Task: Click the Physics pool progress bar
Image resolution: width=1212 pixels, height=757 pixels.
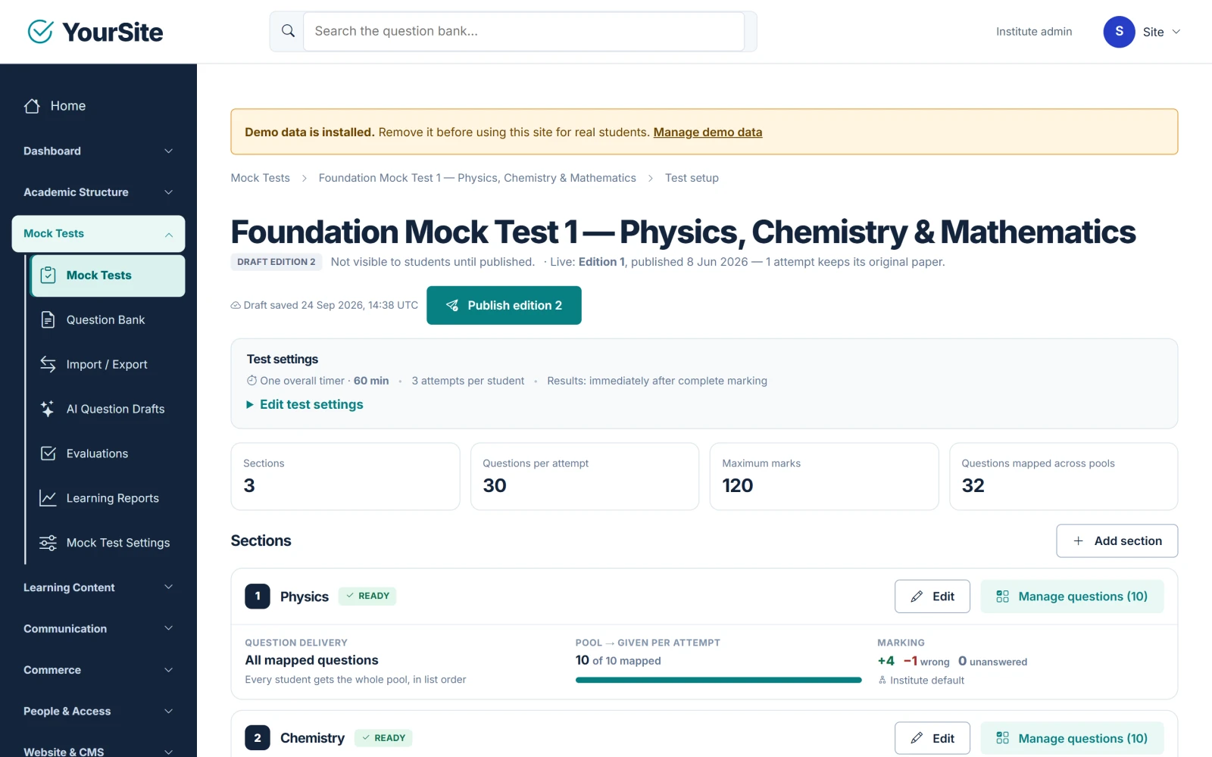Action: (x=718, y=681)
